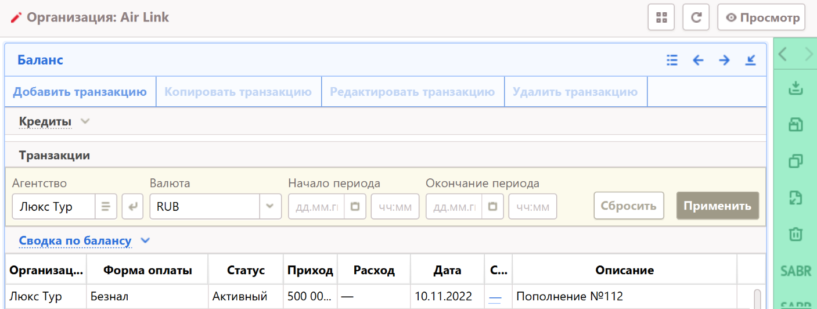The width and height of the screenshot is (817, 309).
Task: Click the Просмотр button
Action: coord(761,17)
